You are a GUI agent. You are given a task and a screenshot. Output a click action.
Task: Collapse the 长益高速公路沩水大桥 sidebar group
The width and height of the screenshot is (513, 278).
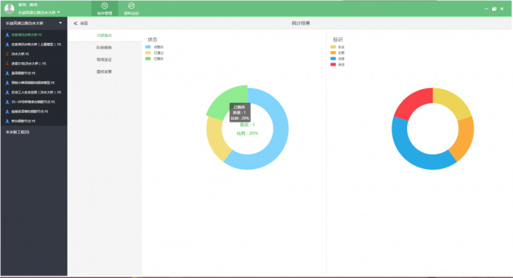[61, 23]
